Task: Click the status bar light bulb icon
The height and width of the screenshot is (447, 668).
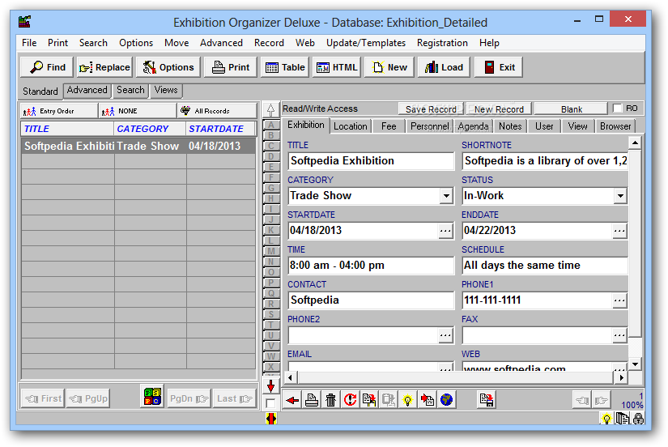Action: tap(606, 419)
